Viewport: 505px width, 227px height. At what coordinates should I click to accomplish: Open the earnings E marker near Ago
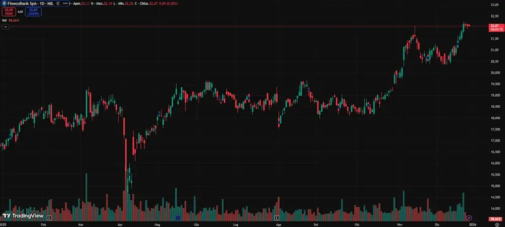click(277, 217)
